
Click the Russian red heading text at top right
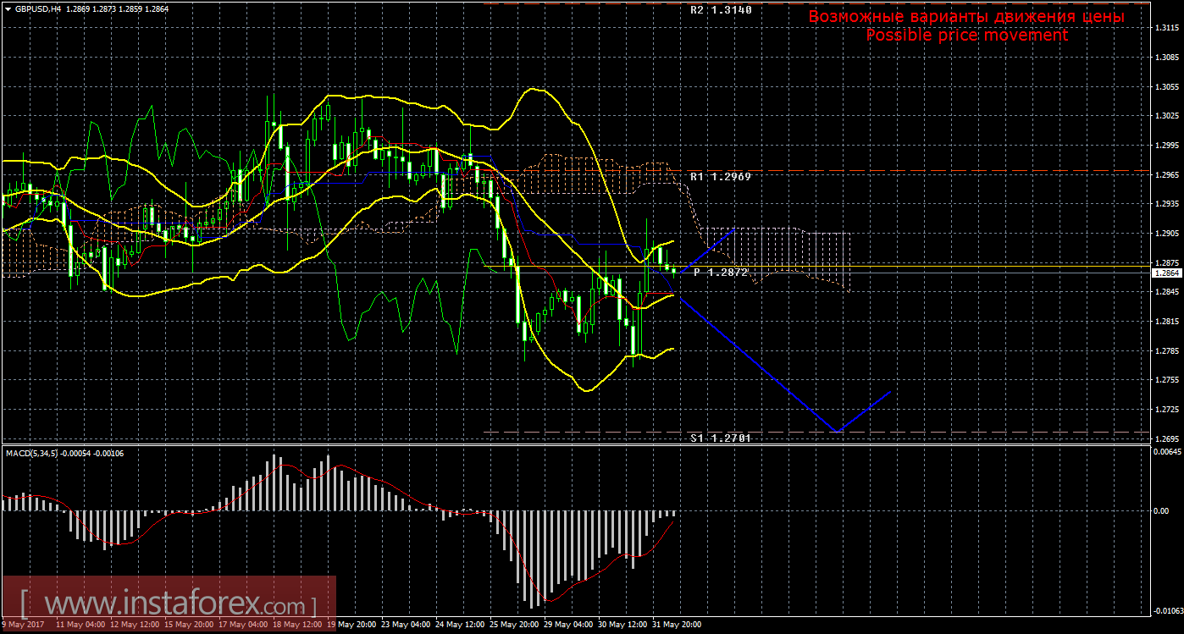(966, 16)
